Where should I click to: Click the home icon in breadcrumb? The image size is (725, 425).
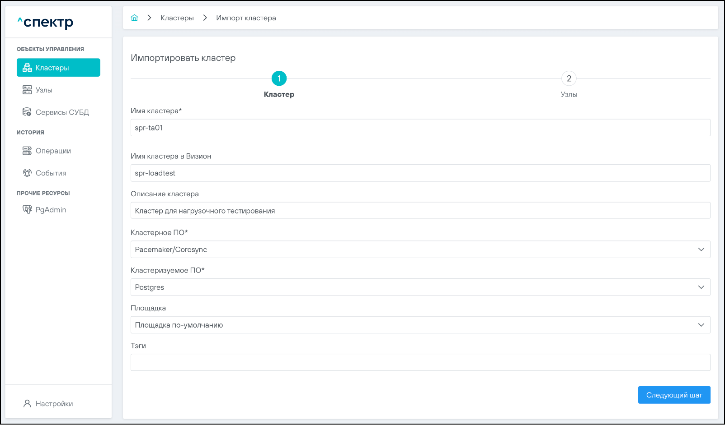[x=134, y=18]
